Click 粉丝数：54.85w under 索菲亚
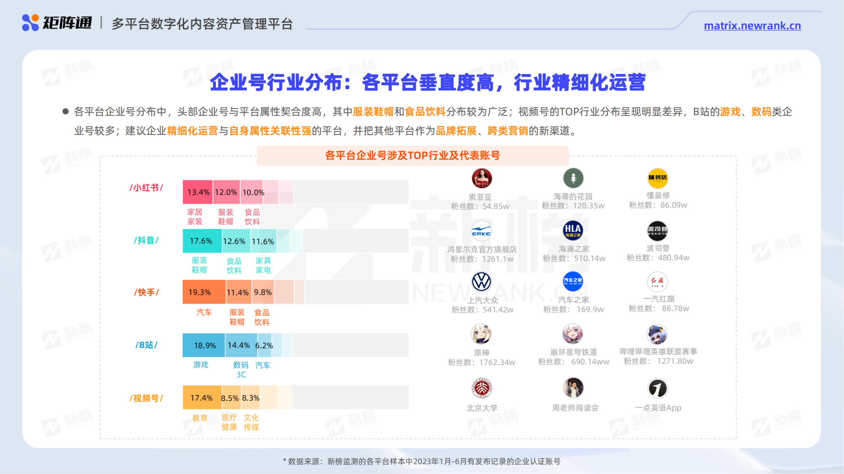This screenshot has width=844, height=474. [x=480, y=206]
